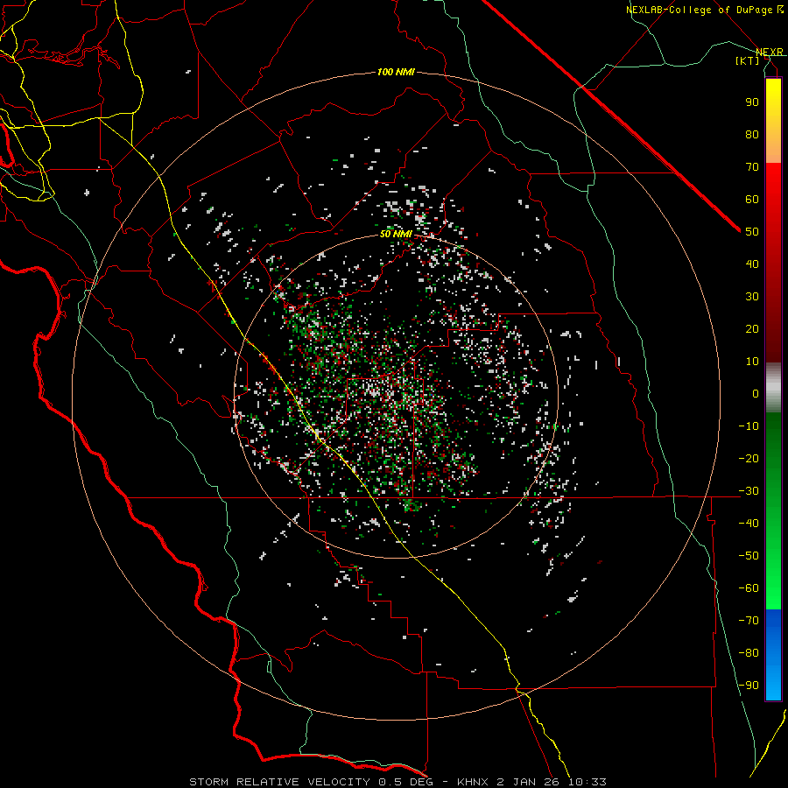Click the 0 value on the velocity scale
The width and height of the screenshot is (788, 788).
point(756,393)
